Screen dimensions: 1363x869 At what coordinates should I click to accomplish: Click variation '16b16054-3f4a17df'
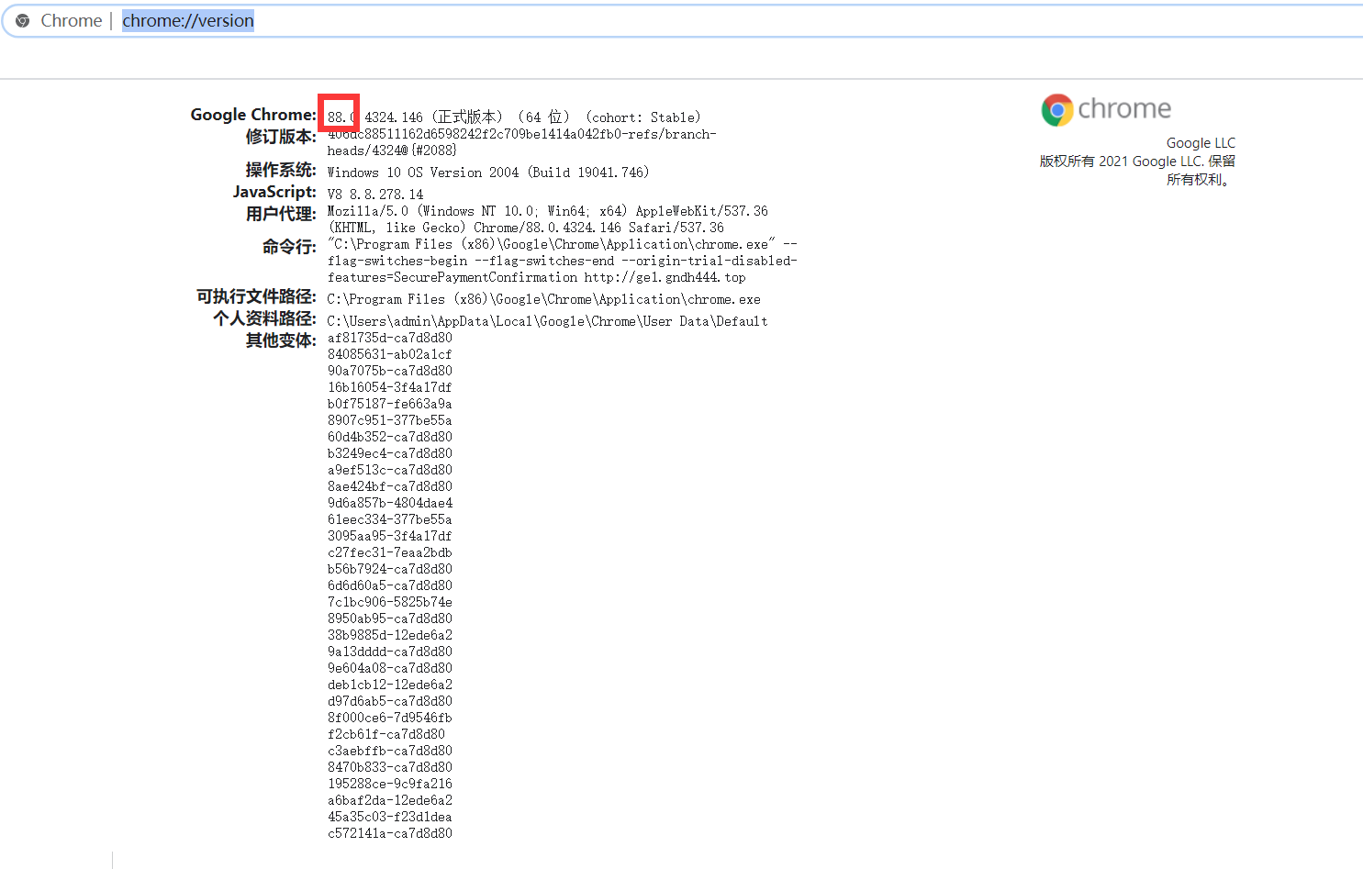tap(390, 387)
